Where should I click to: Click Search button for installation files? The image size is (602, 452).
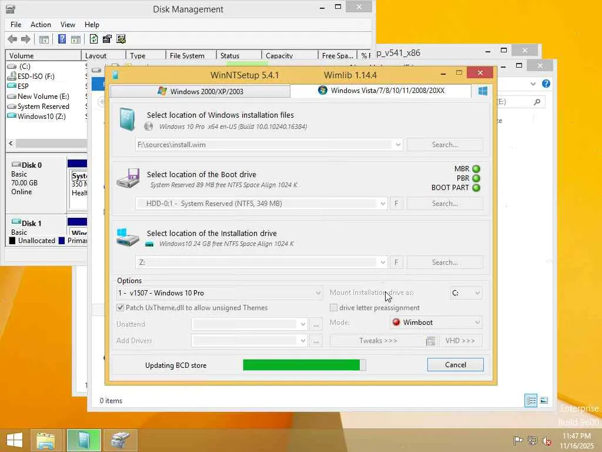click(445, 145)
